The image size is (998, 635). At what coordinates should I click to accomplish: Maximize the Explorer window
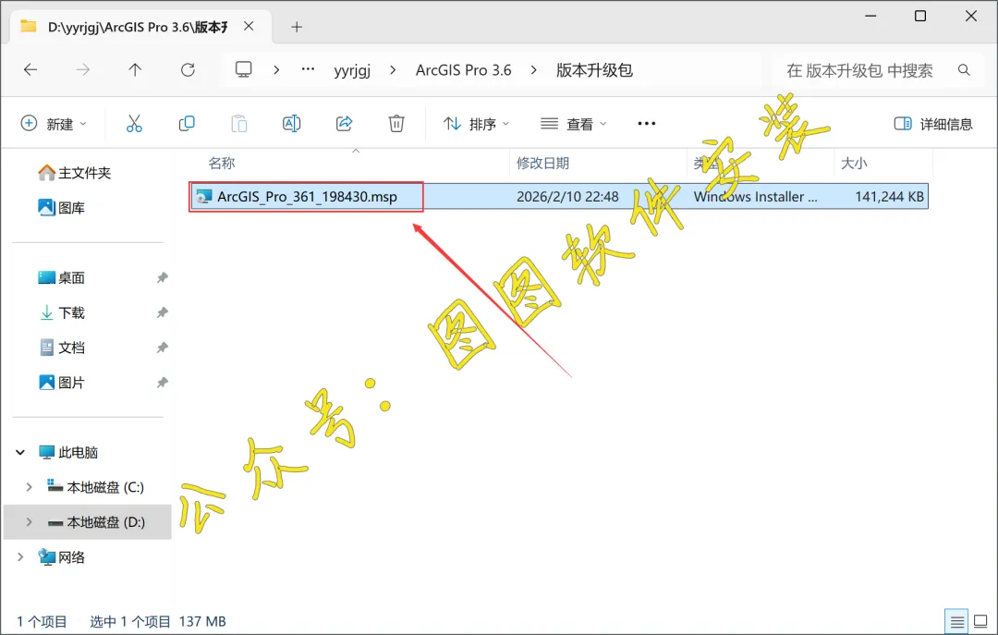(920, 16)
